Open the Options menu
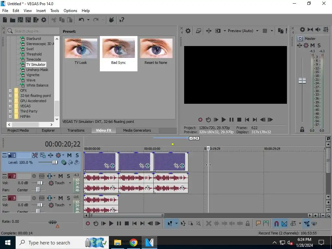Image resolution: width=332 pixels, height=249 pixels. [x=70, y=11]
